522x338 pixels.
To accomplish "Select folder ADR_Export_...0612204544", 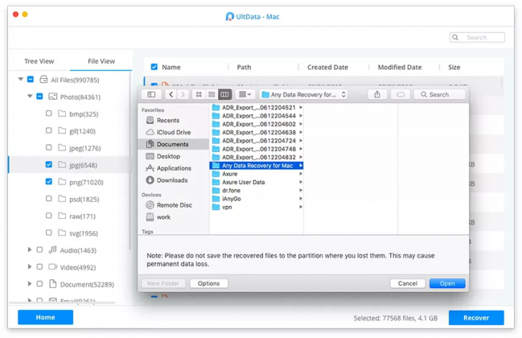I will (257, 116).
